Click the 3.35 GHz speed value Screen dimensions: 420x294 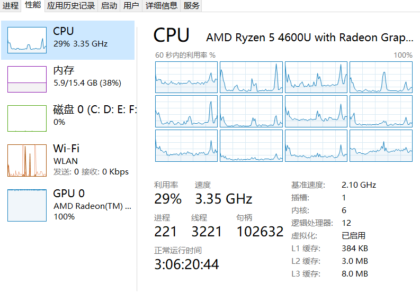tap(224, 199)
